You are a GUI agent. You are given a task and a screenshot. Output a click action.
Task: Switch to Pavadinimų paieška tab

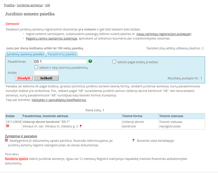click(x=62, y=54)
